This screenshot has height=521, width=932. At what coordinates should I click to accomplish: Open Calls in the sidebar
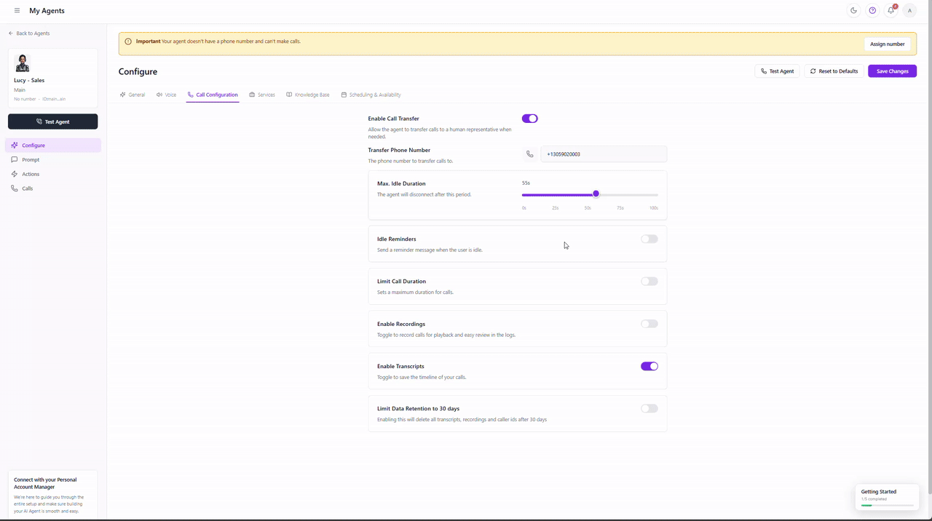27,188
